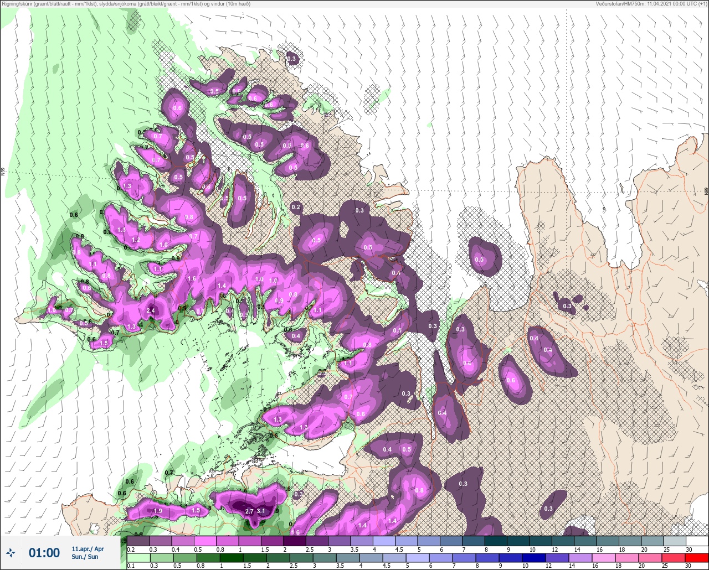This screenshot has height=570, width=709.
Task: Select the darkest purple snow legend swatch
Action: 295,541
